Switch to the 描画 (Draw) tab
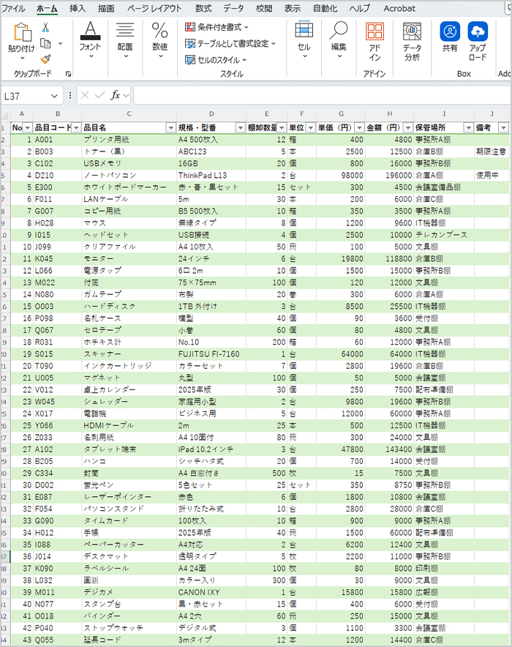 [x=106, y=8]
